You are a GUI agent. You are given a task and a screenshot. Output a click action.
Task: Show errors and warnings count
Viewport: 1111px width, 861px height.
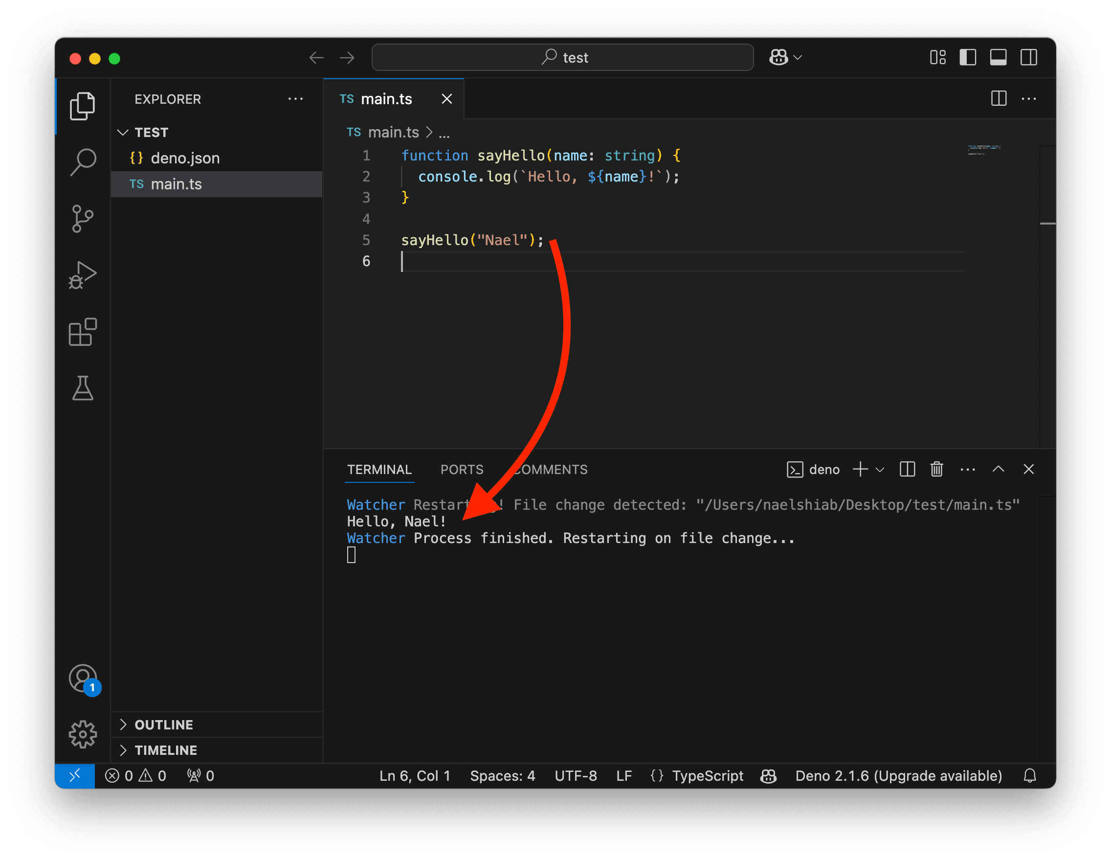(135, 775)
